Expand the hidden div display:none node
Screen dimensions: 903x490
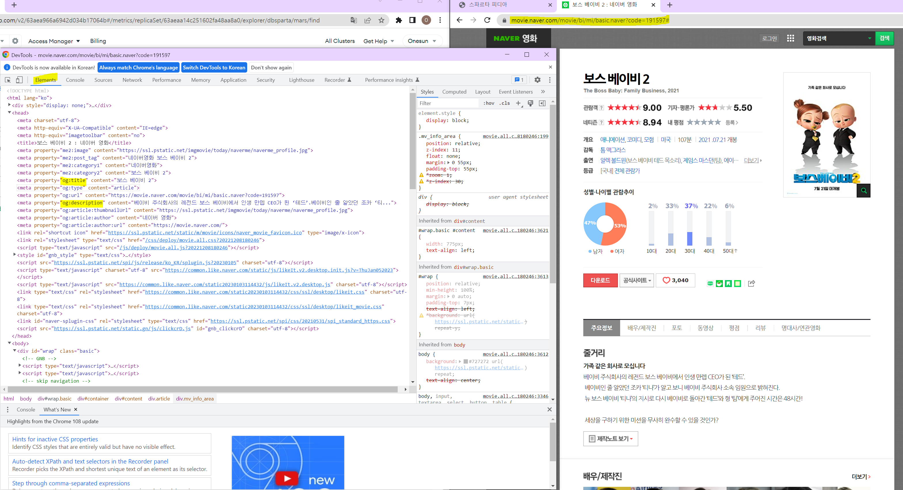click(x=9, y=105)
